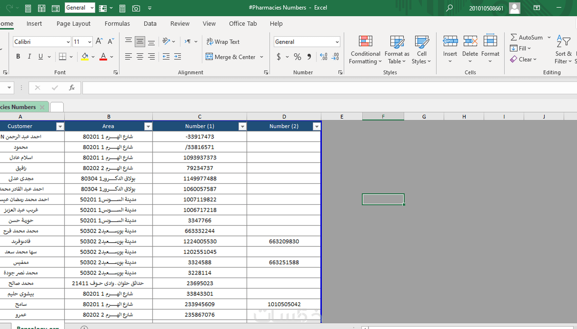Apply Comma Style format
Screen dimensions: 577x329
point(309,57)
